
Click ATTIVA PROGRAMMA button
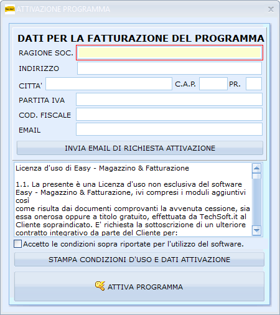(139, 286)
